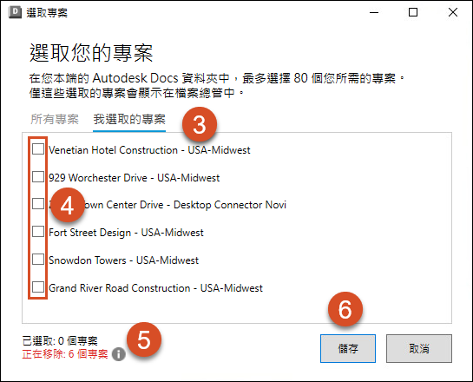Select Venetian Hotel Construction project label
Viewport: 473px width, 382px height.
149,150
